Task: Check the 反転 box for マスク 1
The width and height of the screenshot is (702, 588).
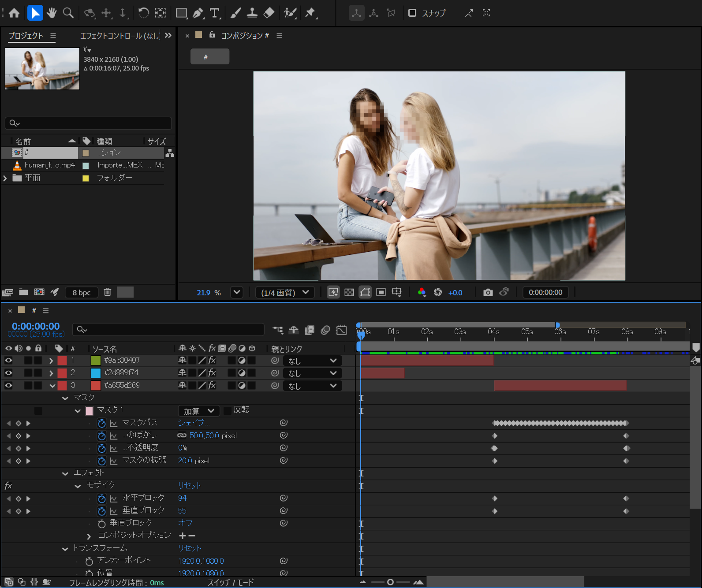Action: [x=228, y=411]
